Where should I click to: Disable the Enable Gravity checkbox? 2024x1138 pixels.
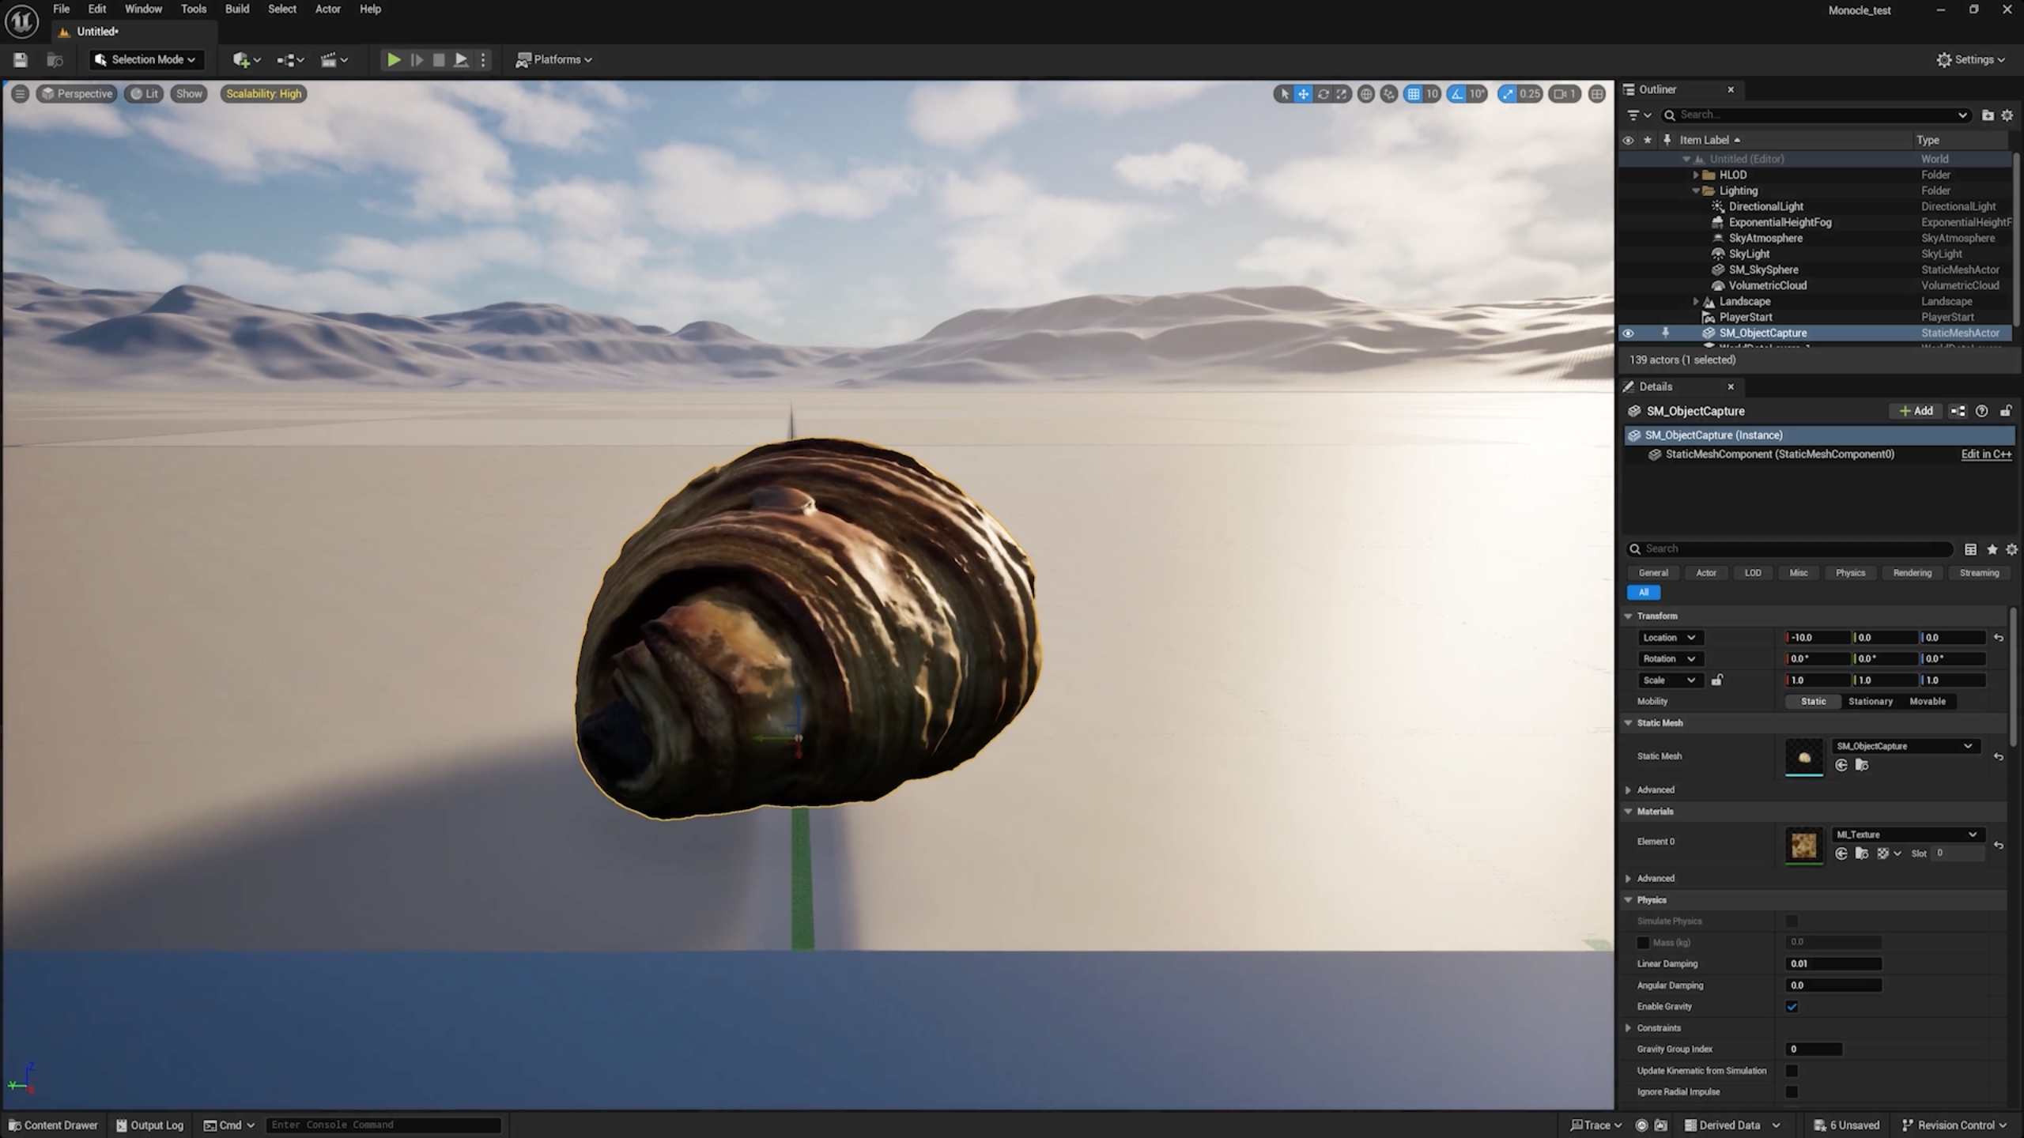pos(1792,1006)
